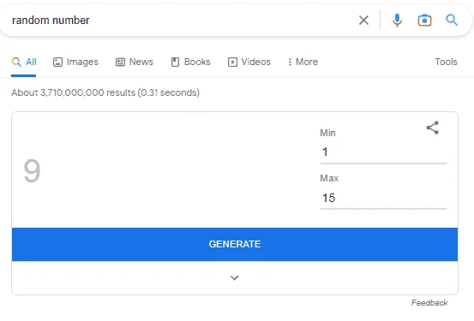Select the All results tab

click(x=24, y=62)
